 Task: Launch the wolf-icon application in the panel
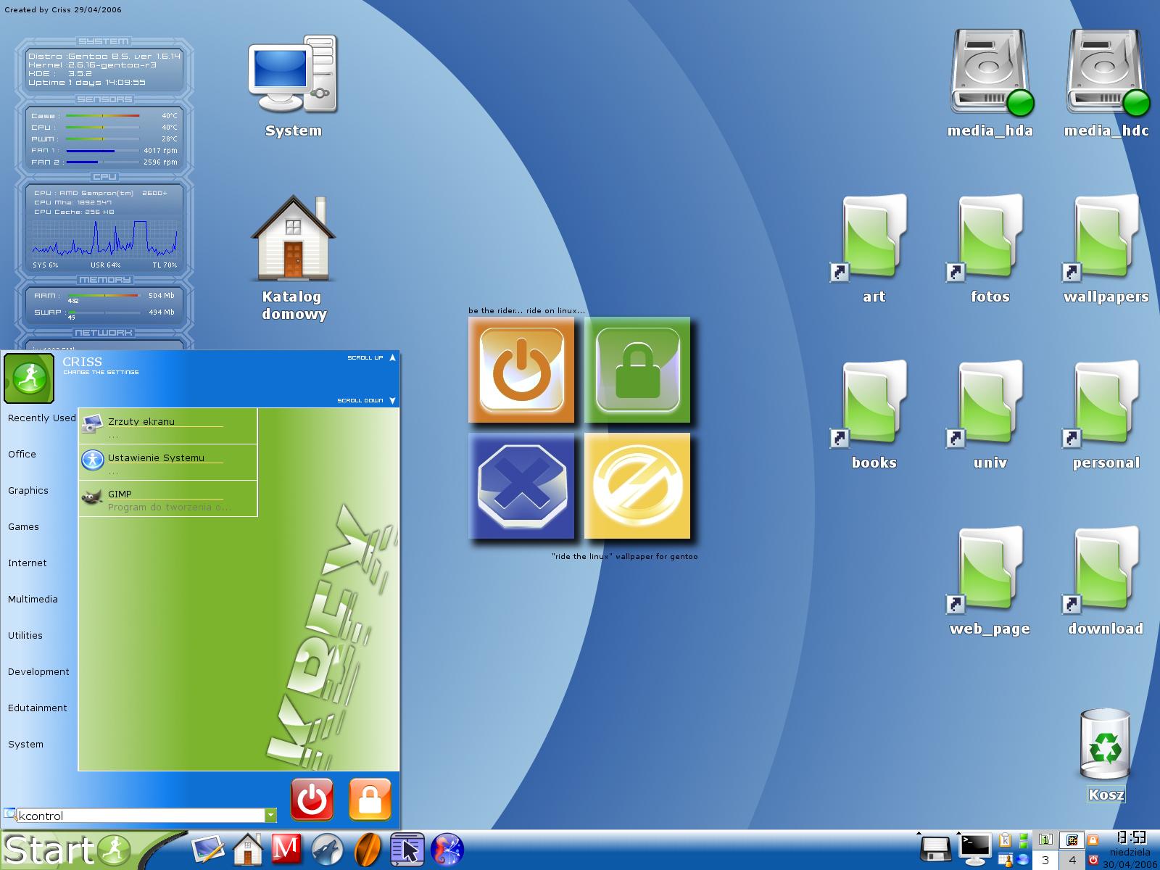tap(327, 850)
